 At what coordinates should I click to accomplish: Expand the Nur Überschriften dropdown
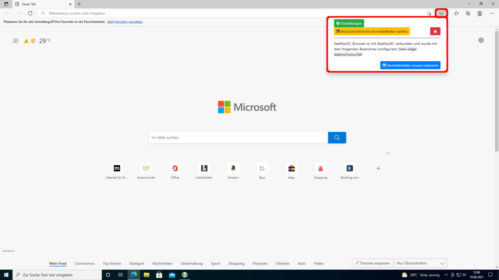pyautogui.click(x=421, y=263)
